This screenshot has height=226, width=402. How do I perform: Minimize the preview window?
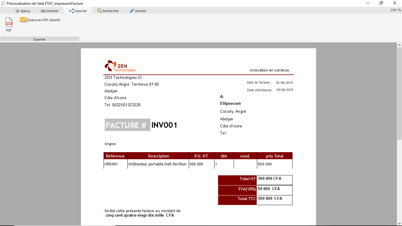pos(368,3)
